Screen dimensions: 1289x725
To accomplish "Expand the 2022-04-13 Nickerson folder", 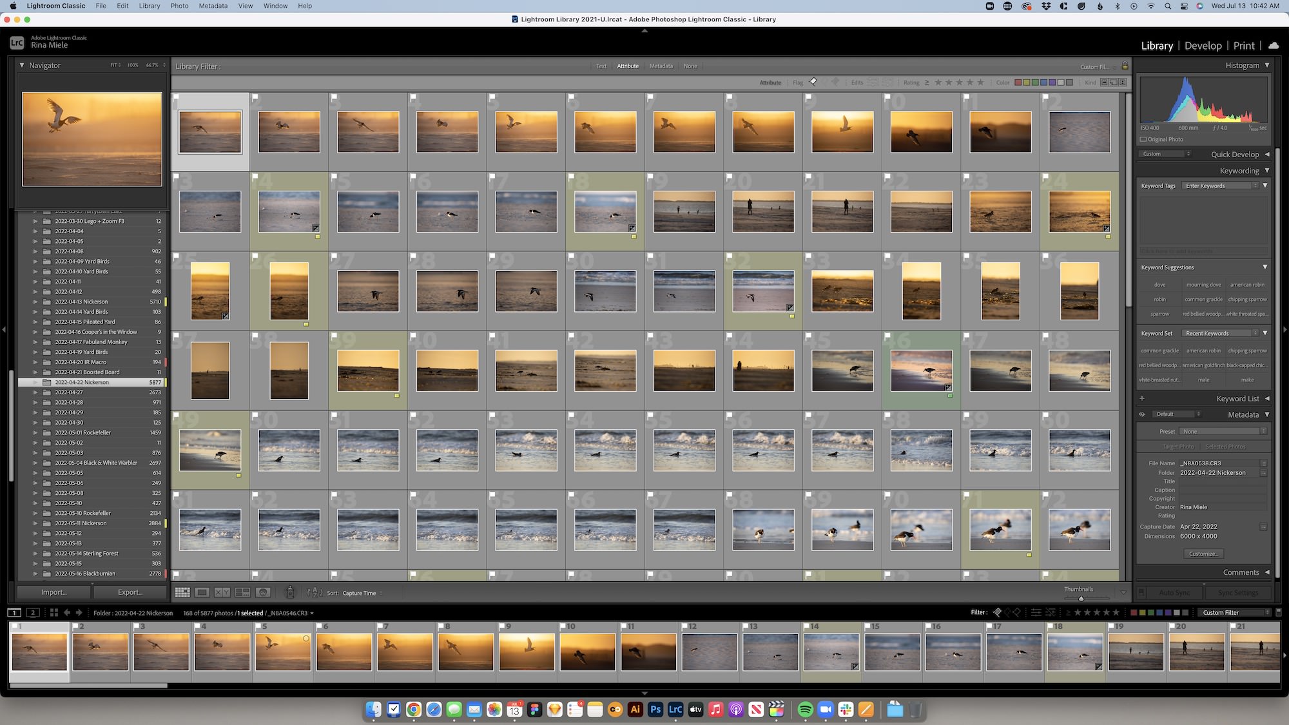I will click(35, 302).
